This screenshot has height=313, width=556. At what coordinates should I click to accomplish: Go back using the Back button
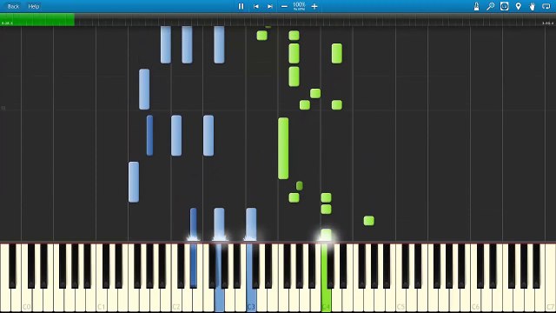pyautogui.click(x=14, y=6)
